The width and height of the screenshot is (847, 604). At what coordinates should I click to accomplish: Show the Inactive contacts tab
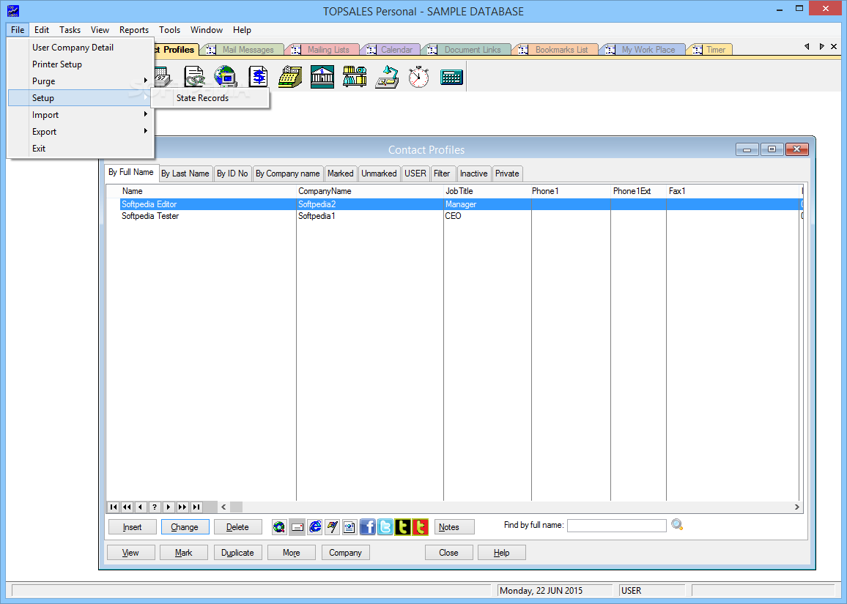click(x=474, y=174)
